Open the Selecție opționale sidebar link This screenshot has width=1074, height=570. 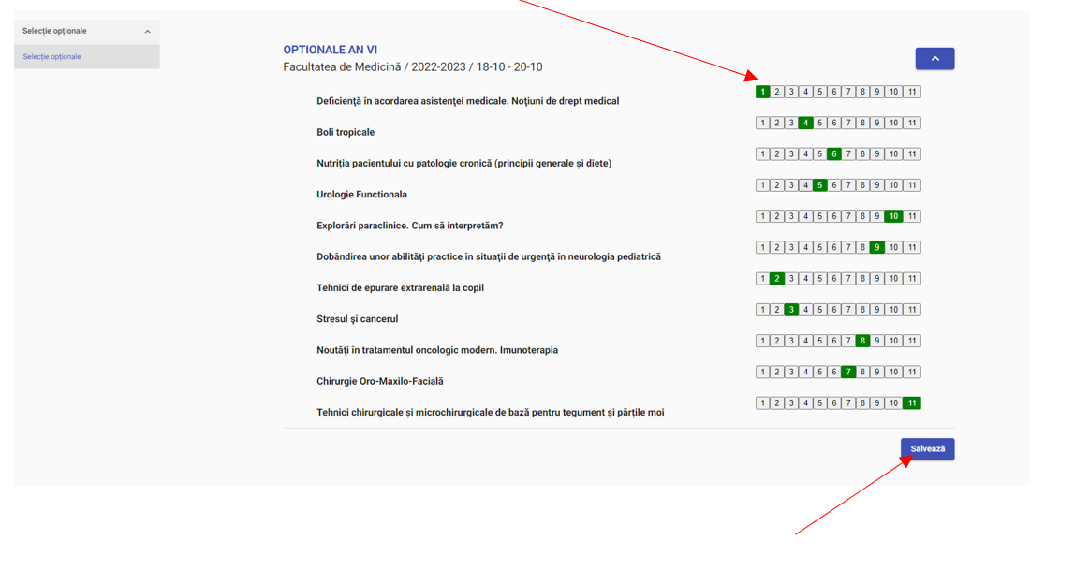pos(52,57)
